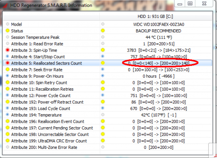Click the yellow icon beside Attribute 196: Reallocation Event Count
The image size is (217, 158).
pyautogui.click(x=7, y=121)
